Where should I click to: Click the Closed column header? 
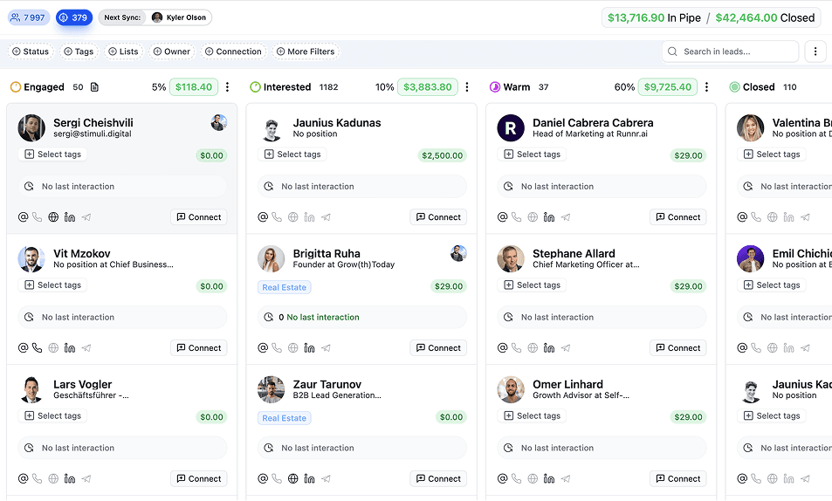tap(759, 87)
